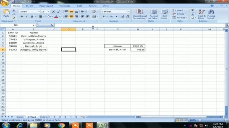Click Percent Style icon
This screenshot has height=128, width=229.
(x=111, y=17)
